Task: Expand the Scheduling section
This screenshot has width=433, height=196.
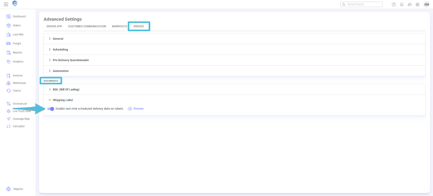Action: click(234, 49)
